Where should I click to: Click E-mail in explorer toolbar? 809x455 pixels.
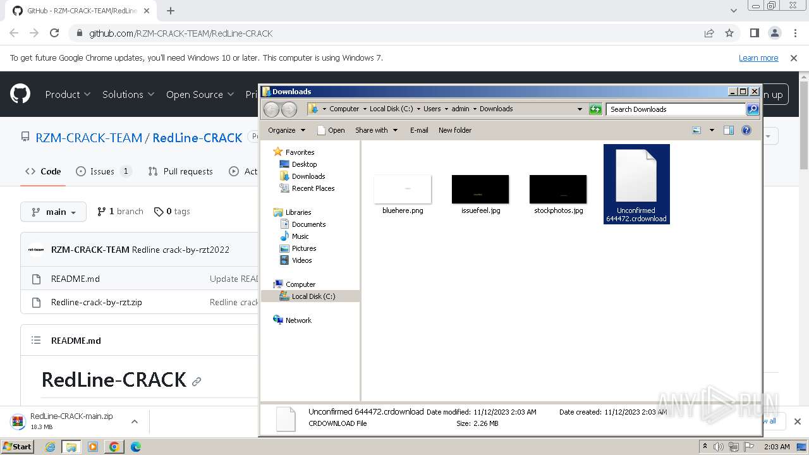point(419,130)
